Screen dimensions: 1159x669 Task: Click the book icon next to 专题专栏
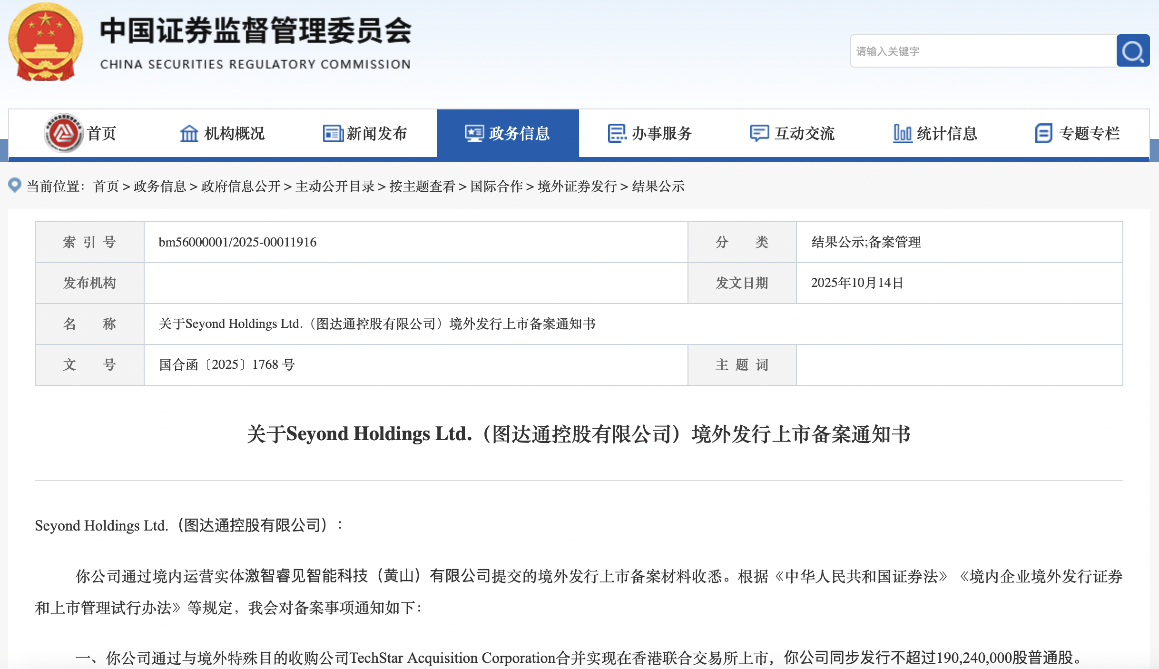click(x=1043, y=133)
